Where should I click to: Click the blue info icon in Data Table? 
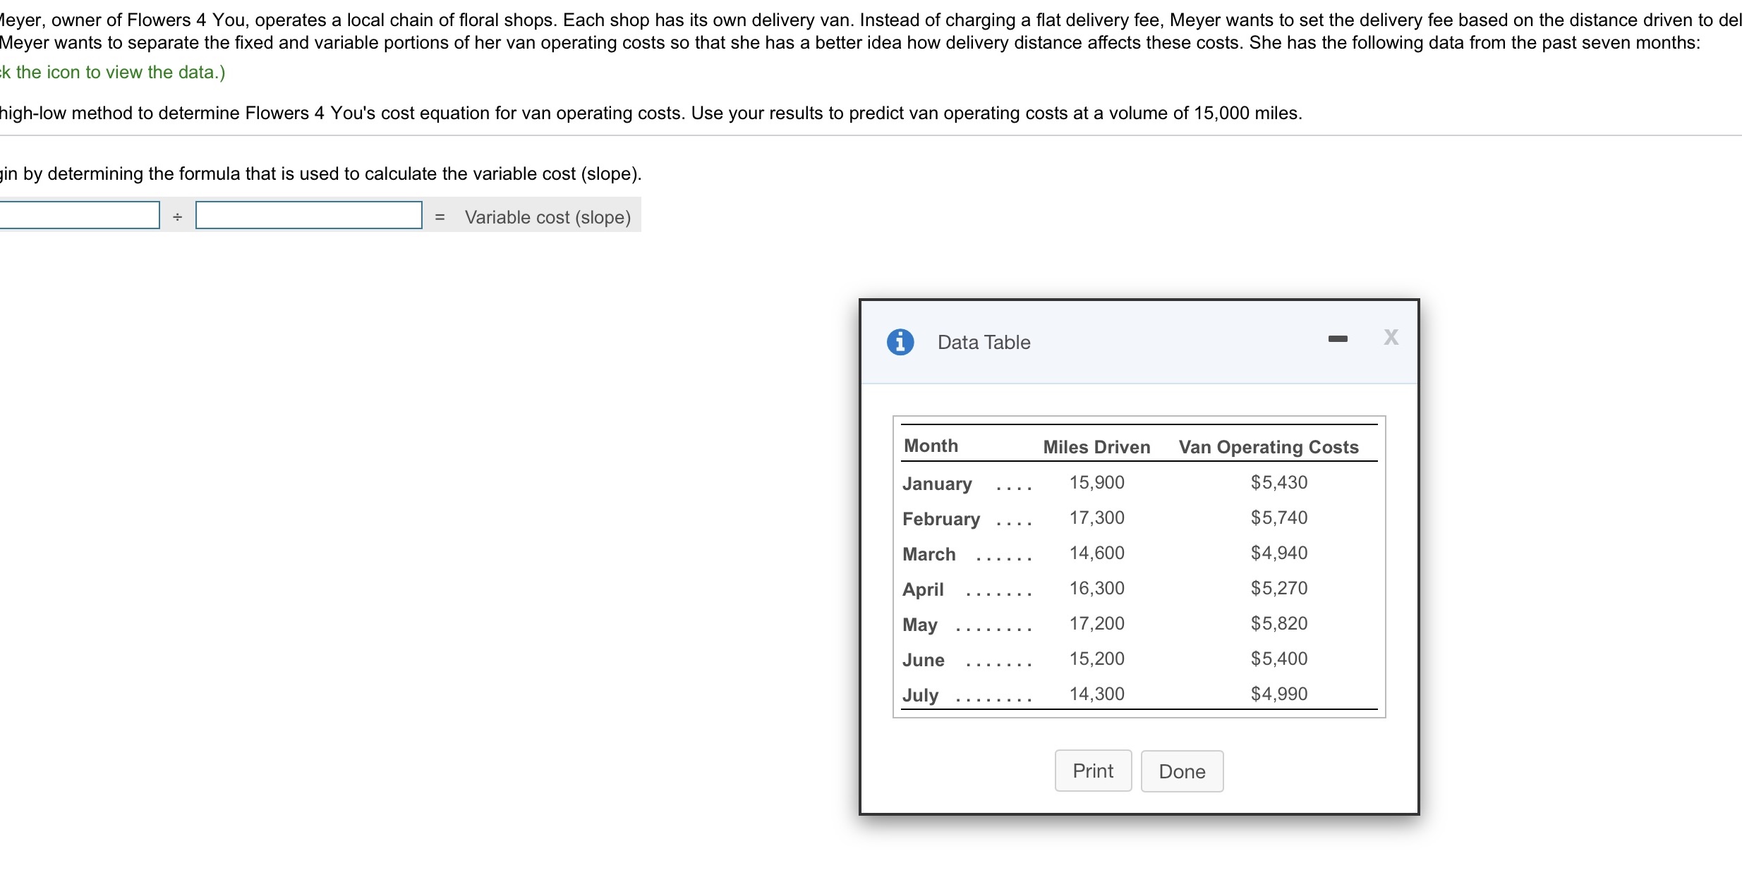(x=900, y=342)
